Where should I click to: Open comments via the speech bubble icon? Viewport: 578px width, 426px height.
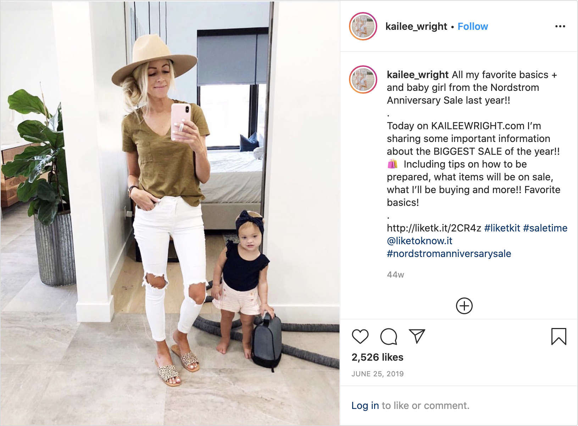[x=389, y=337]
